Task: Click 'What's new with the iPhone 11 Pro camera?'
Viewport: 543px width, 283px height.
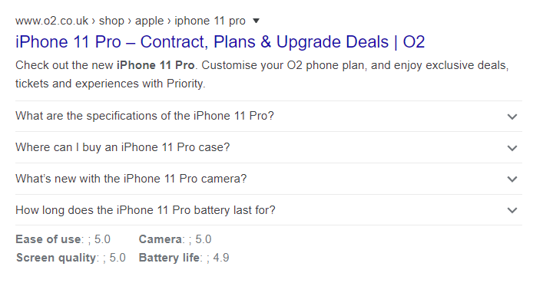Action: coord(131,179)
